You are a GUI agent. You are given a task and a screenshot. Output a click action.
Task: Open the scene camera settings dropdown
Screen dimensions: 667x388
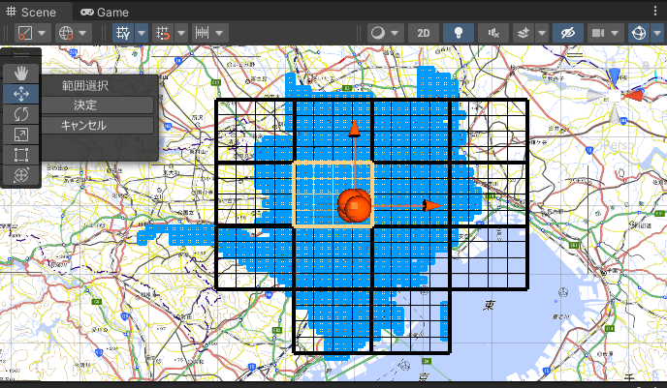615,33
